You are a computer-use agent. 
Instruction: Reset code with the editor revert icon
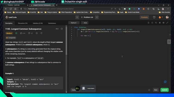[x=156, y=23]
